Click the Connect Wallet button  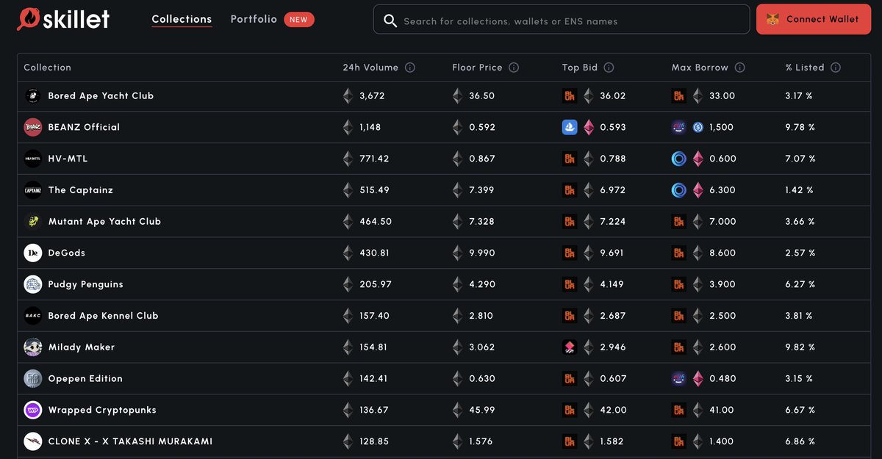(x=814, y=19)
